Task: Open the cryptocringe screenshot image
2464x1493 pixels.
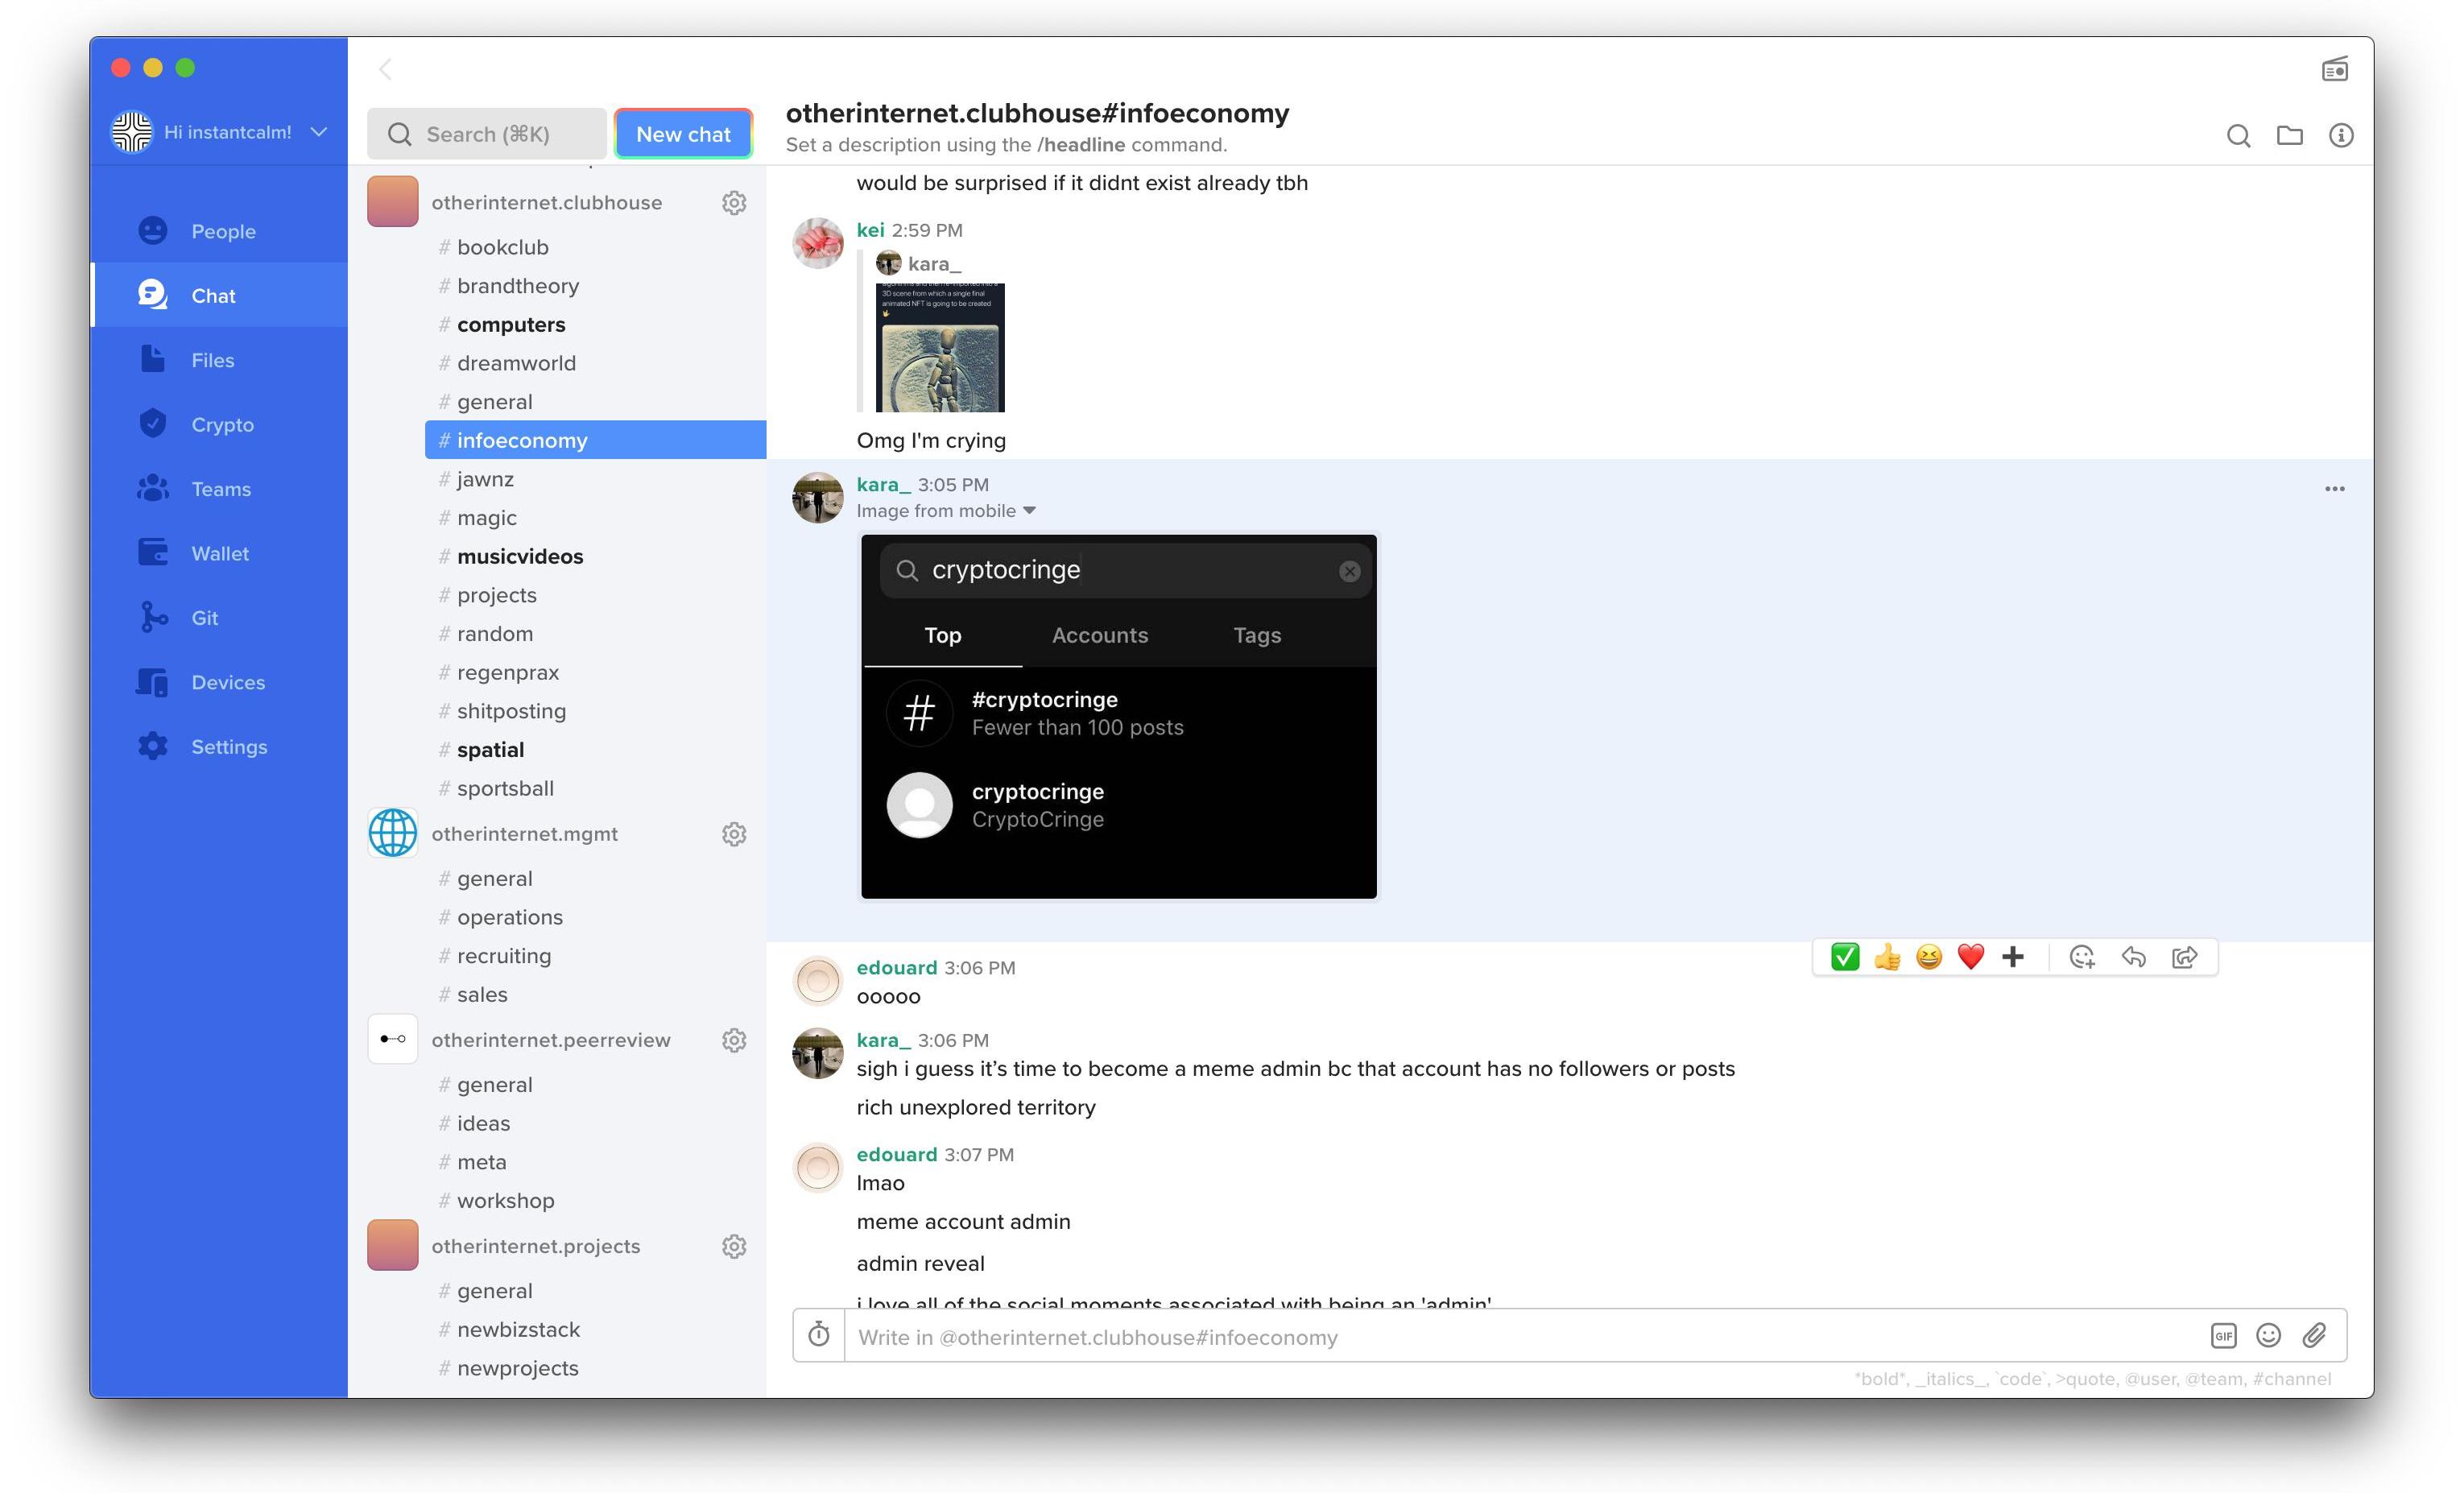Action: click(1118, 716)
